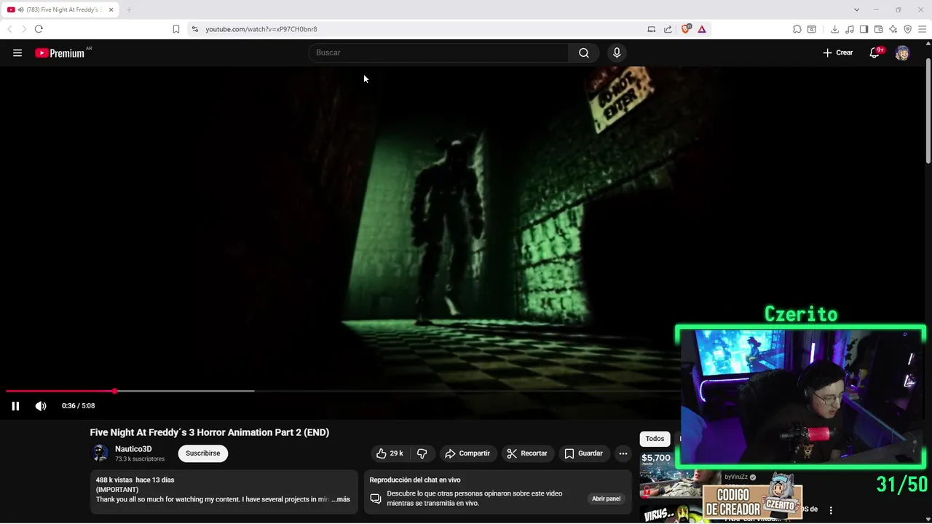The height and width of the screenshot is (524, 932).
Task: Open the media control music note icon
Action: click(850, 29)
